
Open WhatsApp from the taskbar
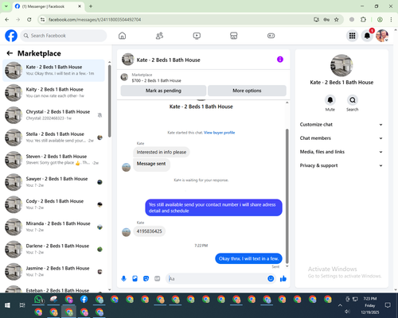tap(39, 299)
